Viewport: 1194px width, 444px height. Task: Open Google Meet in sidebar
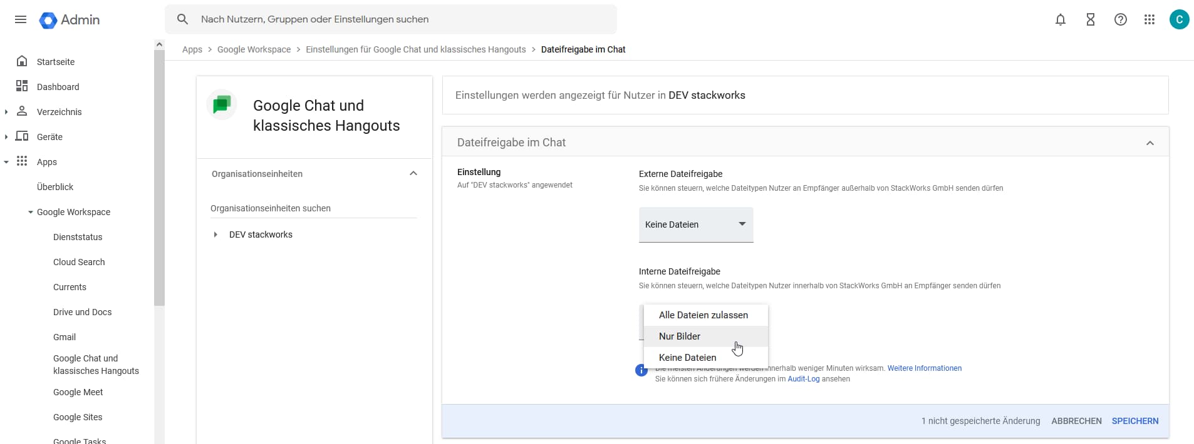78,392
